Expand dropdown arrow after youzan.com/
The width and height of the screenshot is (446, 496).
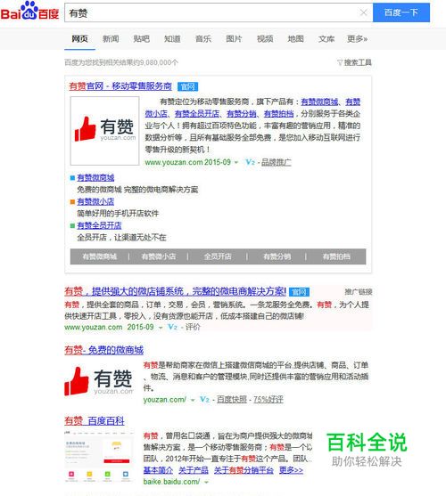(193, 400)
